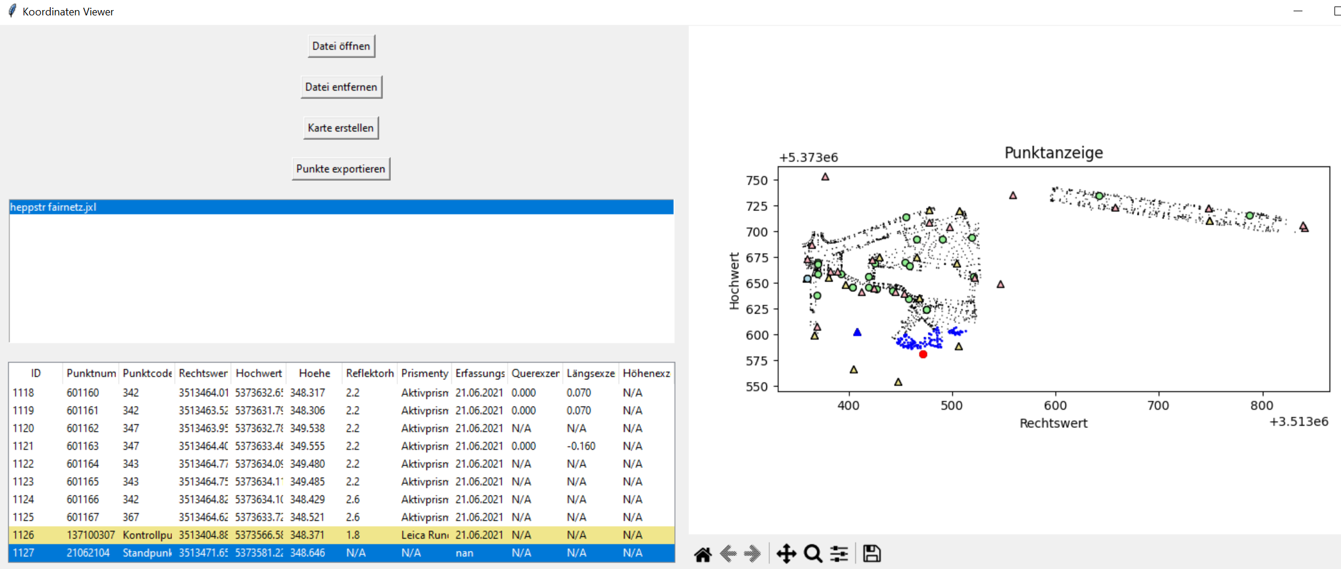Select table row with ID 1119
1341x569 pixels.
pos(342,411)
